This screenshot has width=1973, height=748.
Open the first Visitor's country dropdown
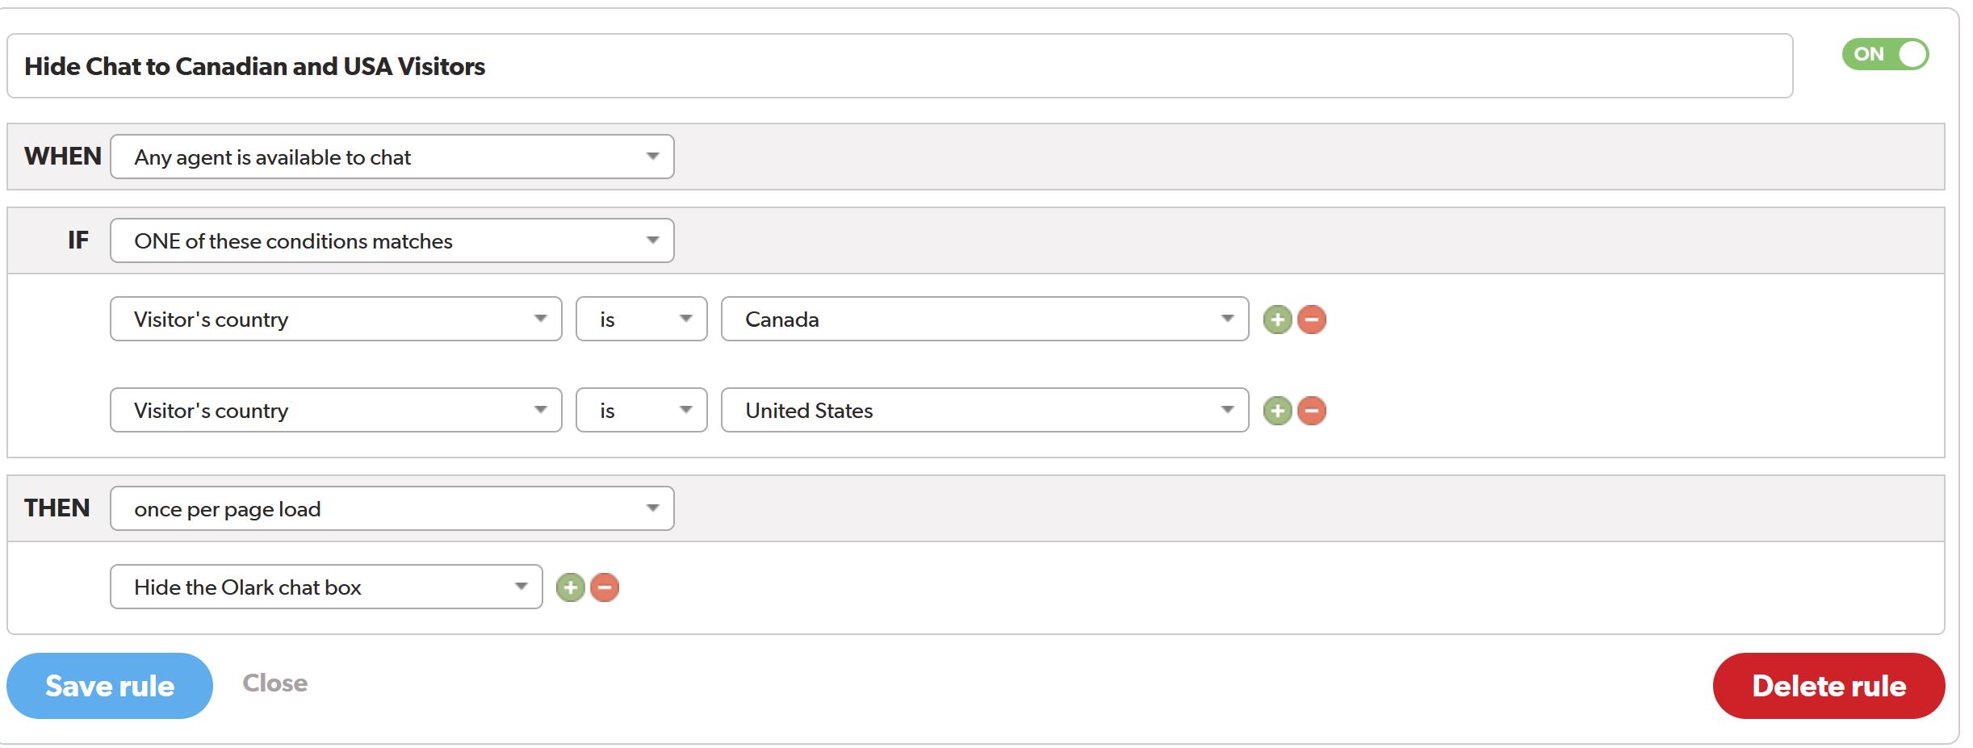[x=335, y=320]
